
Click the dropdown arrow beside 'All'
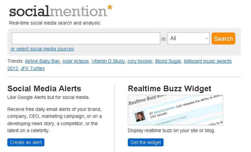click(x=206, y=39)
